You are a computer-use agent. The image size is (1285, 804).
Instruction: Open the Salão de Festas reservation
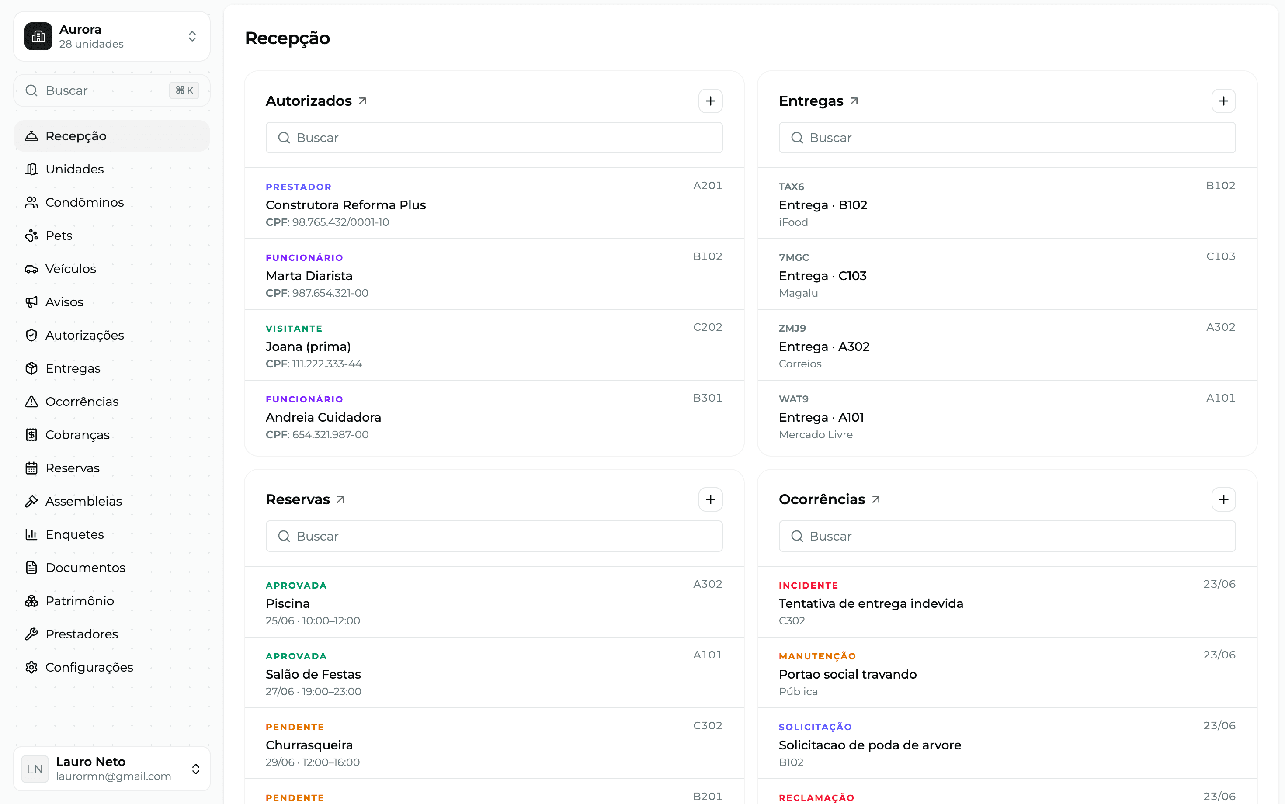pos(494,672)
